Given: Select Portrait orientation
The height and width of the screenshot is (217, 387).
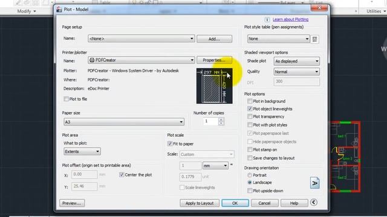Looking at the screenshot, I should click(250, 175).
